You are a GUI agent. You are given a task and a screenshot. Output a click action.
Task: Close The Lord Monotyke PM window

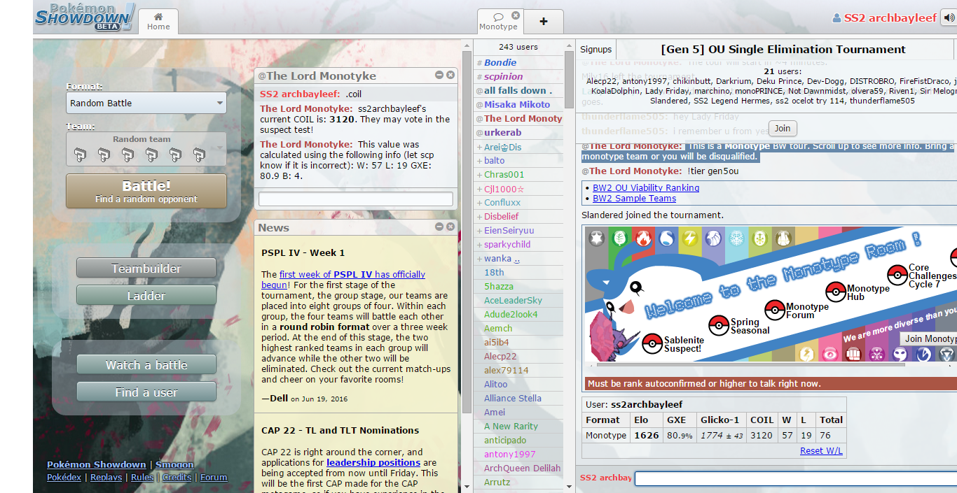click(450, 75)
